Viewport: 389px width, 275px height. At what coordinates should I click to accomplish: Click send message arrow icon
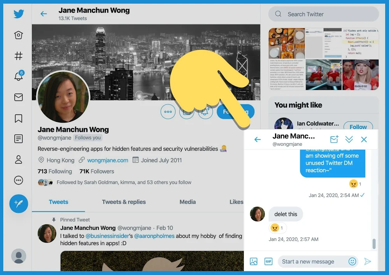tap(368, 261)
